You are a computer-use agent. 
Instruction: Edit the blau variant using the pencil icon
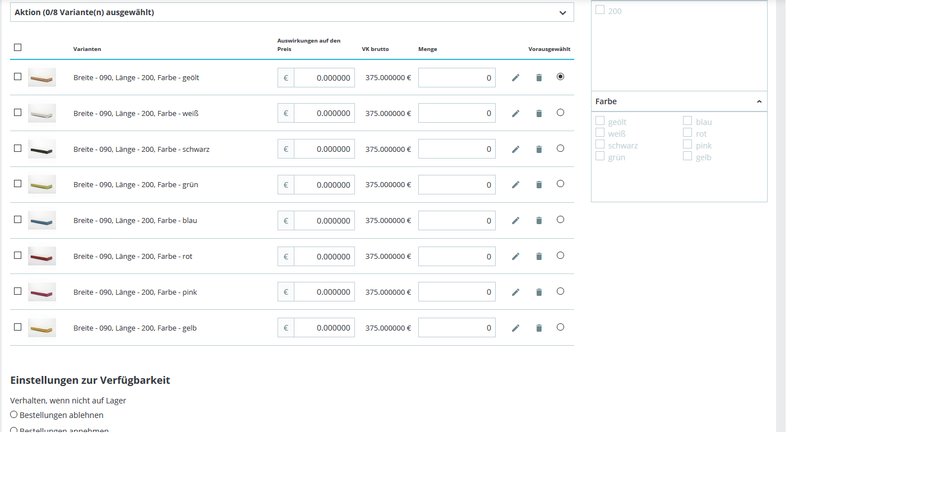pyautogui.click(x=515, y=221)
